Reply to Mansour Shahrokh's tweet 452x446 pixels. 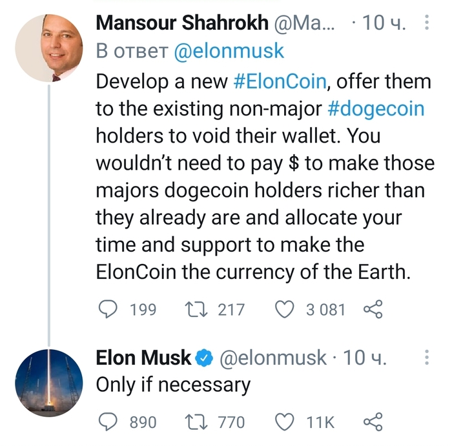click(x=108, y=309)
